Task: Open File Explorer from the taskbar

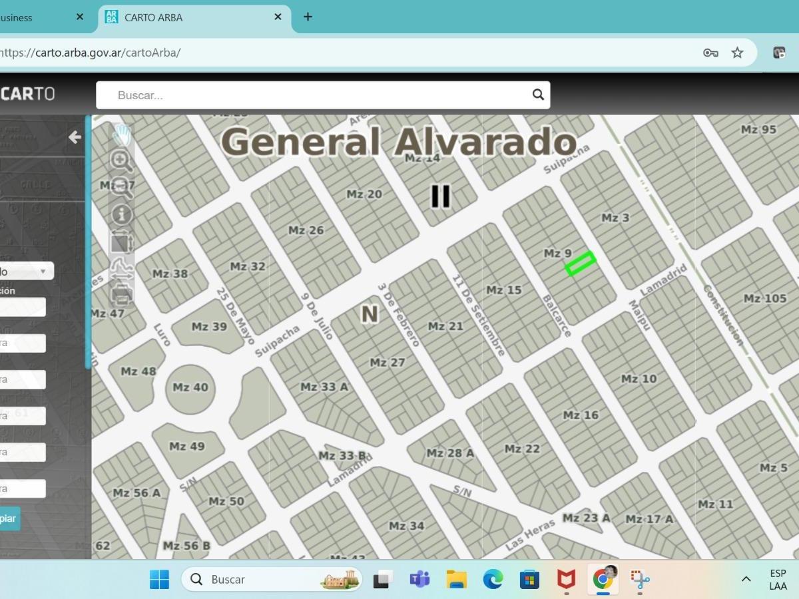Action: click(x=456, y=579)
